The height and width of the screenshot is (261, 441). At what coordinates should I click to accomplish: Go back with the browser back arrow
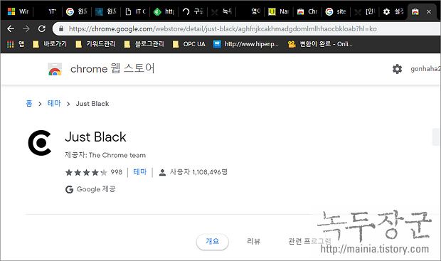11,28
